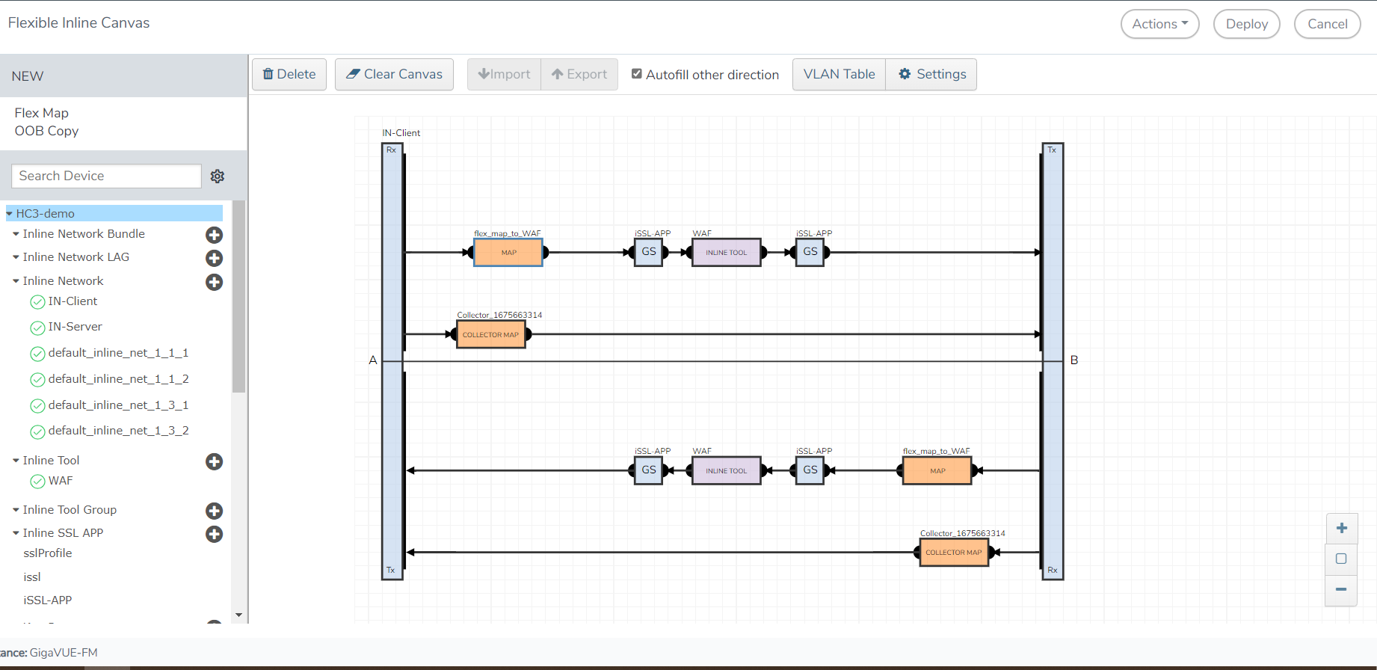Add a new Inline Tool
Screen dimensions: 1377x670
coord(215,461)
